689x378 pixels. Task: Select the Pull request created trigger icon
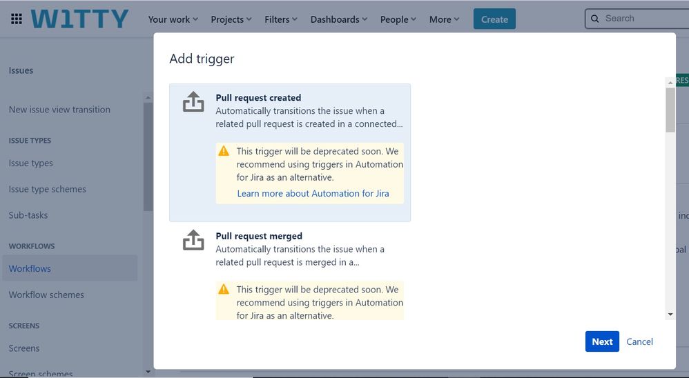(193, 102)
